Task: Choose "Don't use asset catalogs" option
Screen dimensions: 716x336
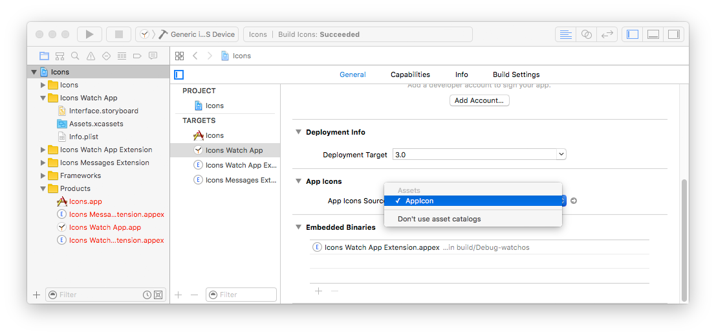Action: pos(439,219)
